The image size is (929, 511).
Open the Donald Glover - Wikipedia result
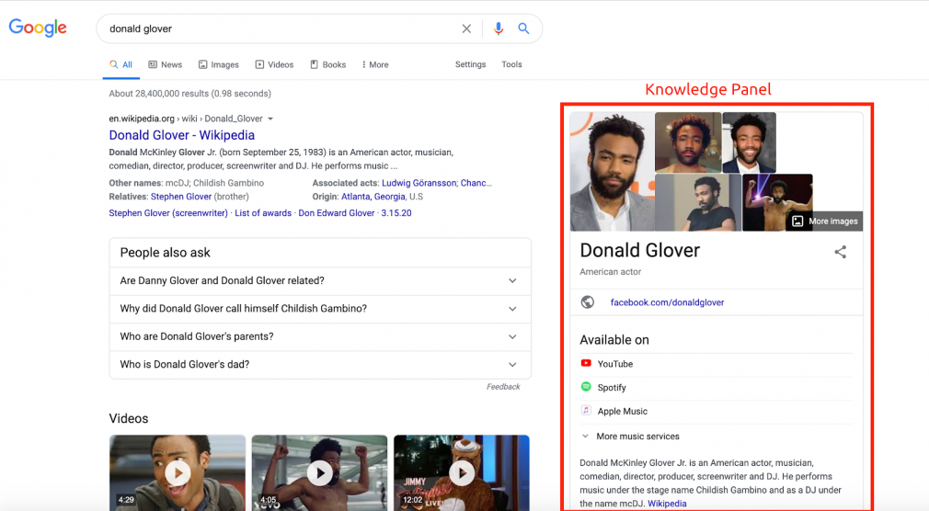[x=181, y=135]
